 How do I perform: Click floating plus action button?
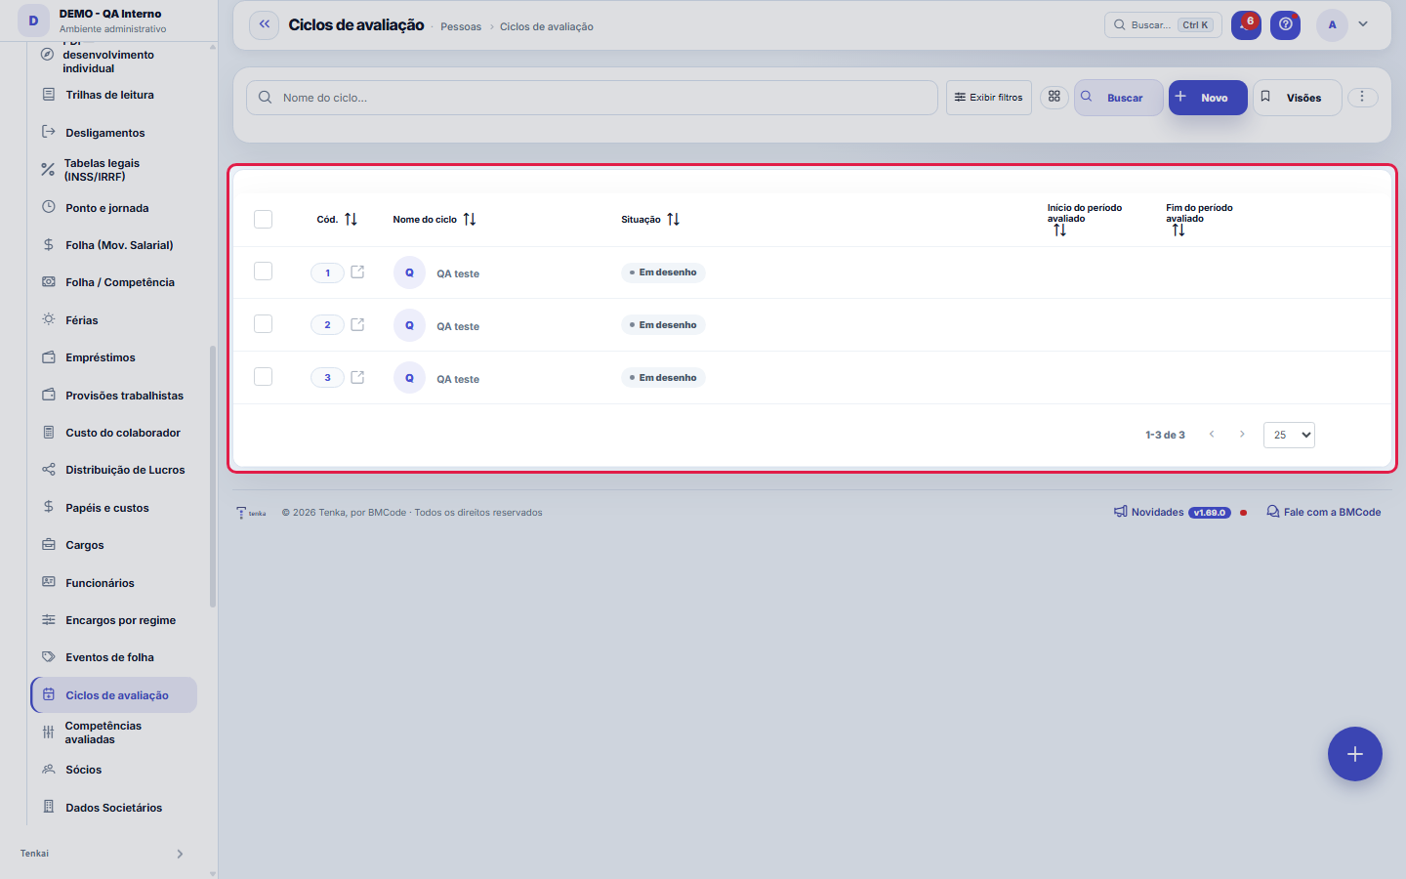pyautogui.click(x=1355, y=754)
